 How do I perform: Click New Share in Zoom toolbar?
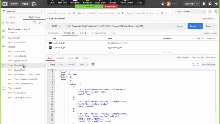pyautogui.click(x=87, y=2)
